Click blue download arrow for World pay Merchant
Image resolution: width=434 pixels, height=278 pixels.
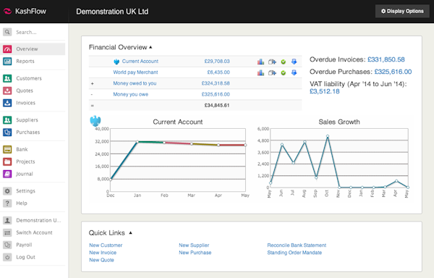(294, 72)
